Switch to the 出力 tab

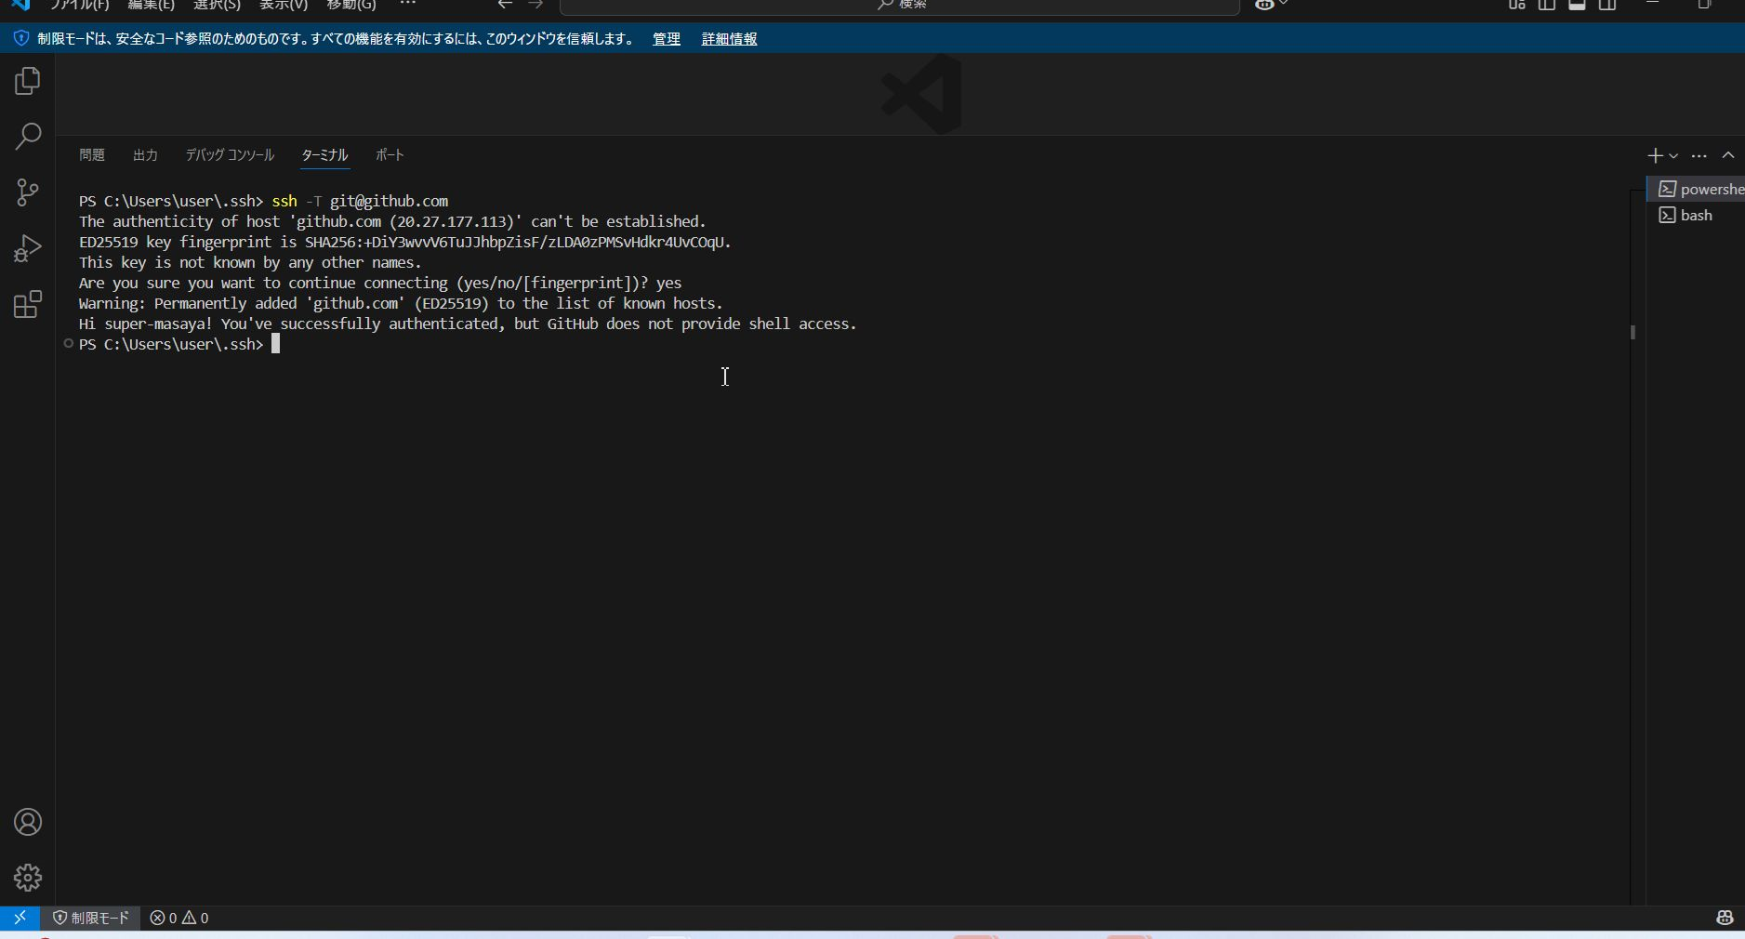tap(145, 155)
